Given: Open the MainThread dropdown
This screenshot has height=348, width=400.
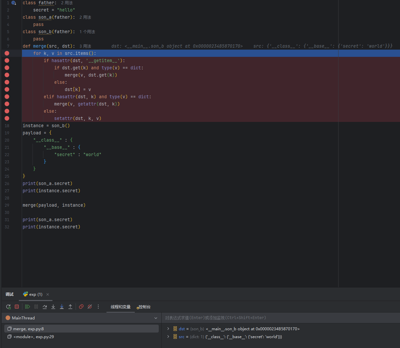Looking at the screenshot, I should tap(155, 318).
